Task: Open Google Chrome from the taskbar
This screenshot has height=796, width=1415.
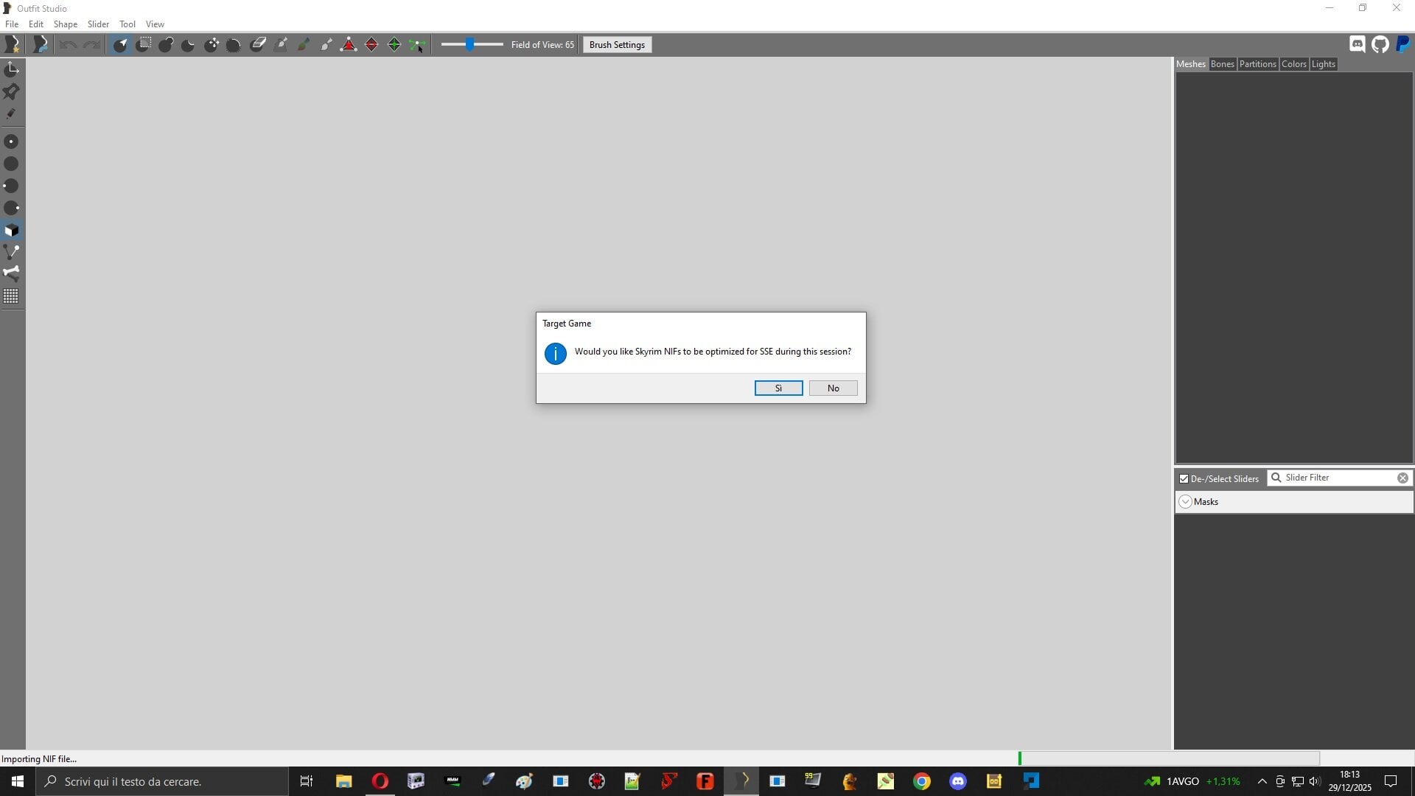Action: [x=921, y=781]
